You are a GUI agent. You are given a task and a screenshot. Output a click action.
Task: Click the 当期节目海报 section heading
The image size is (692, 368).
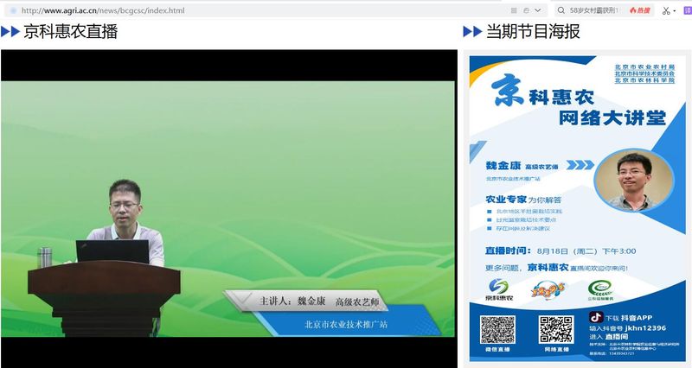pos(533,31)
